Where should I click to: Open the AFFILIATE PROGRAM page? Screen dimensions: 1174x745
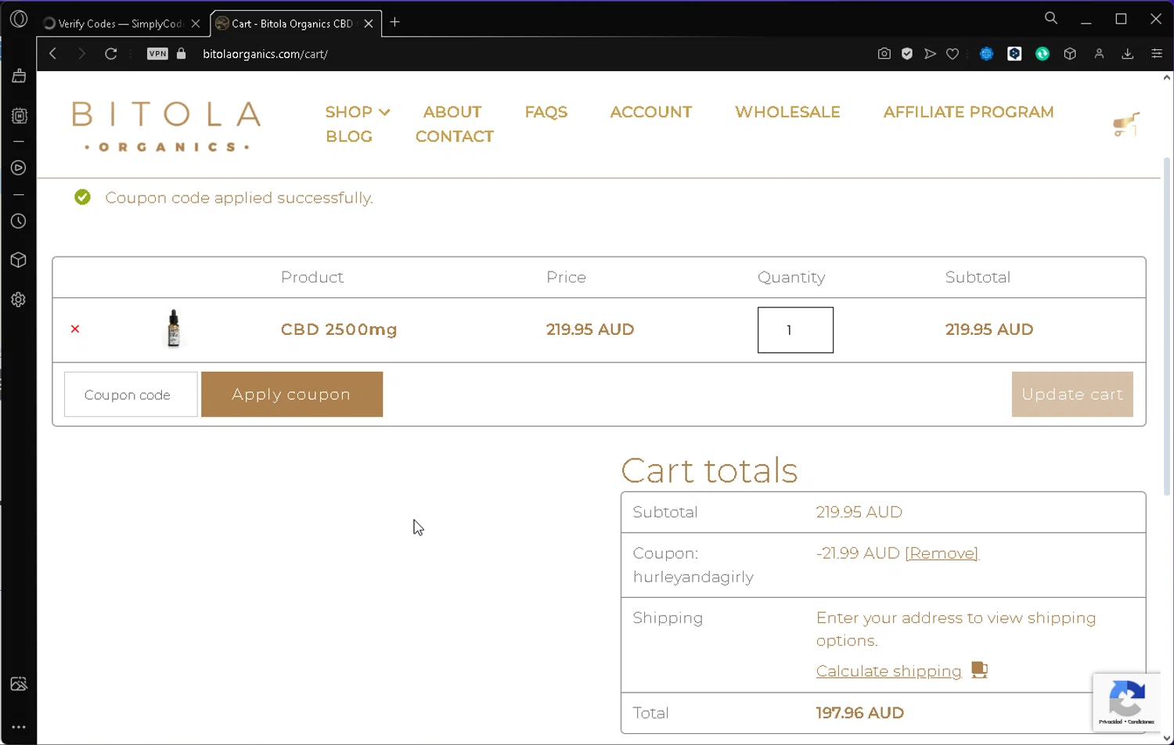pyautogui.click(x=968, y=112)
